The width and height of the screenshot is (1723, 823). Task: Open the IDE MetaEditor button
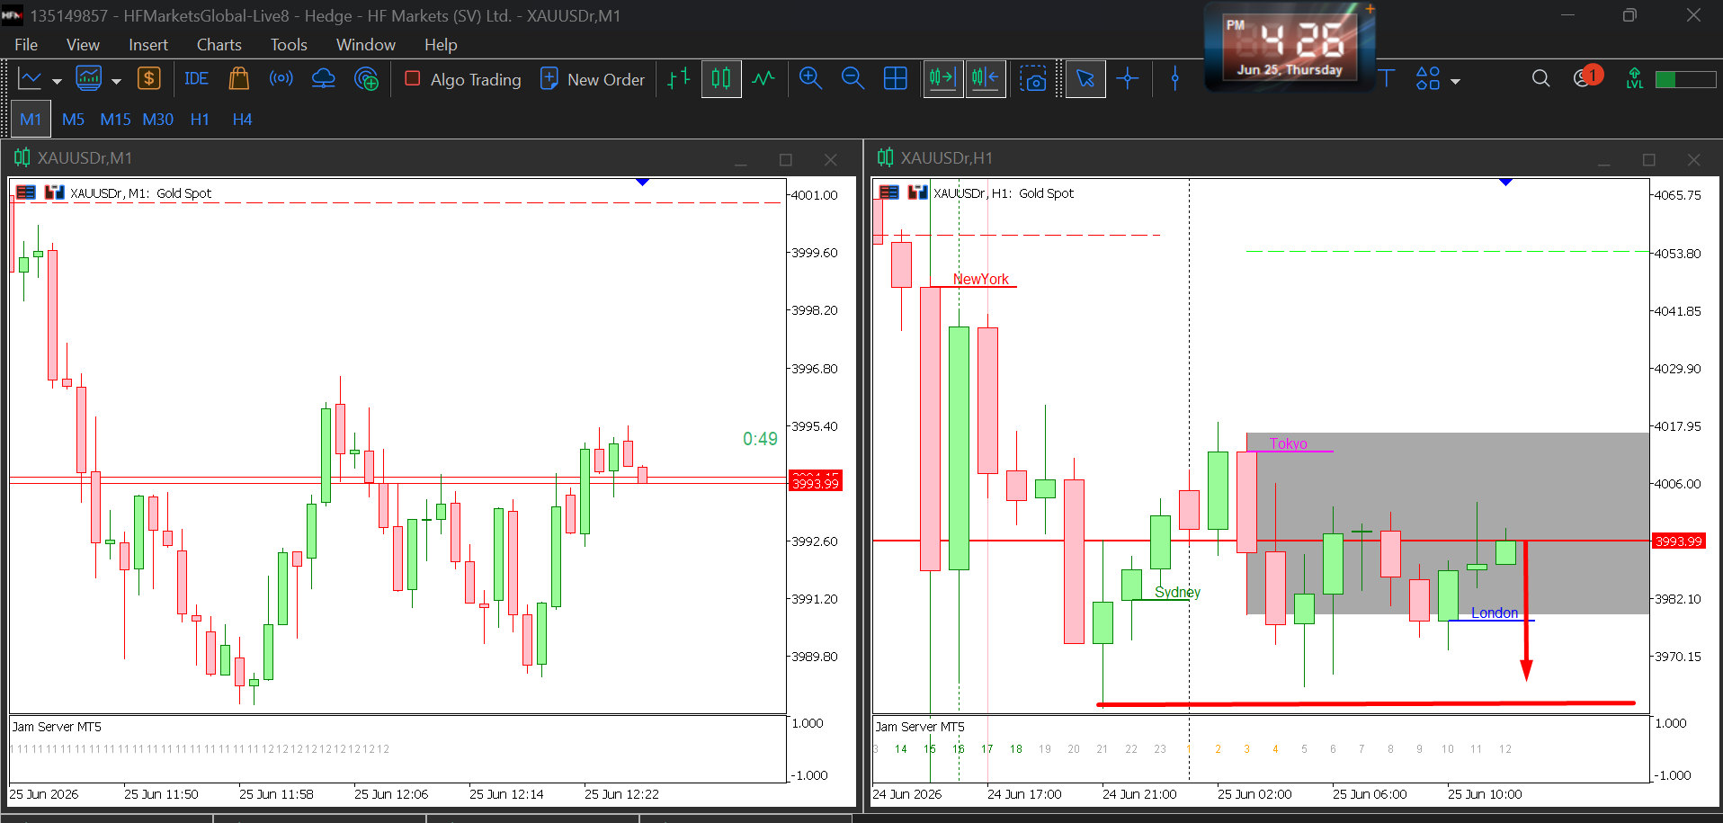pos(196,79)
